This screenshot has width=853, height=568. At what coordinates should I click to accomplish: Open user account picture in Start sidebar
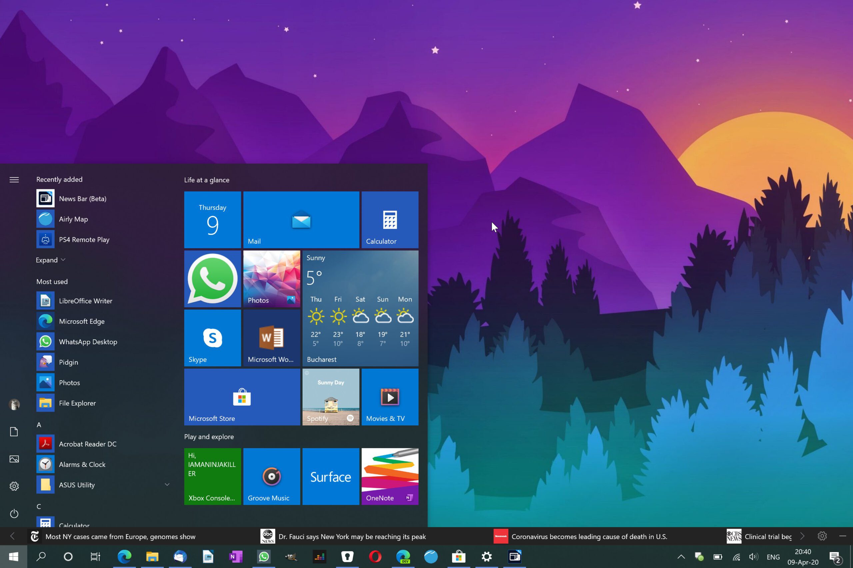14,404
